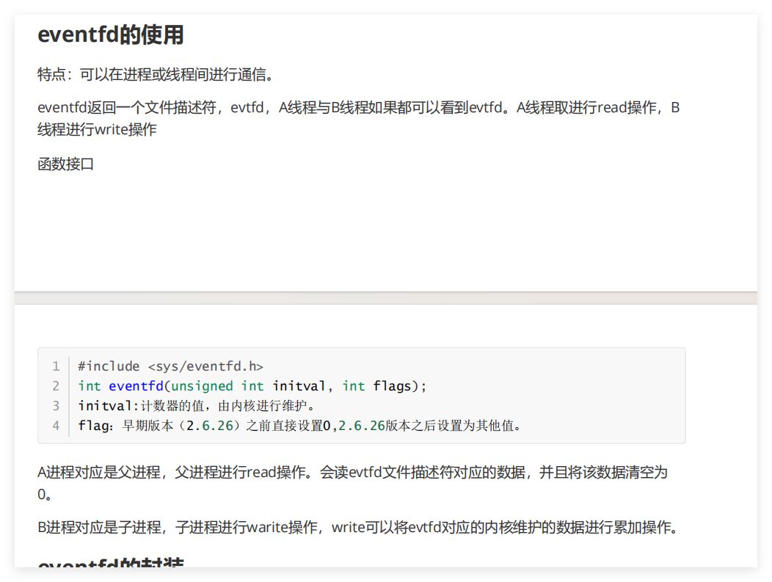Screen dimensions: 772x582
Task: Click the paragraph starting "B进程对应是子进程"
Action: tap(358, 528)
